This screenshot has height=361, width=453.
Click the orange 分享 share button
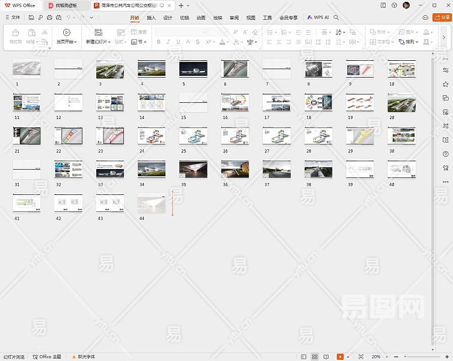(442, 18)
